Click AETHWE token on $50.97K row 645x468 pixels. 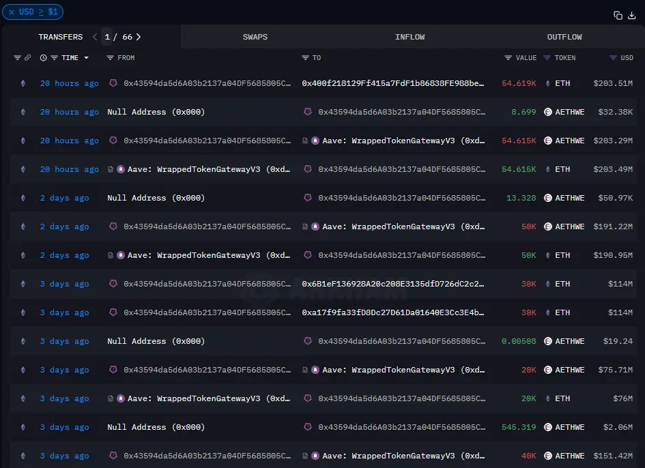click(570, 198)
